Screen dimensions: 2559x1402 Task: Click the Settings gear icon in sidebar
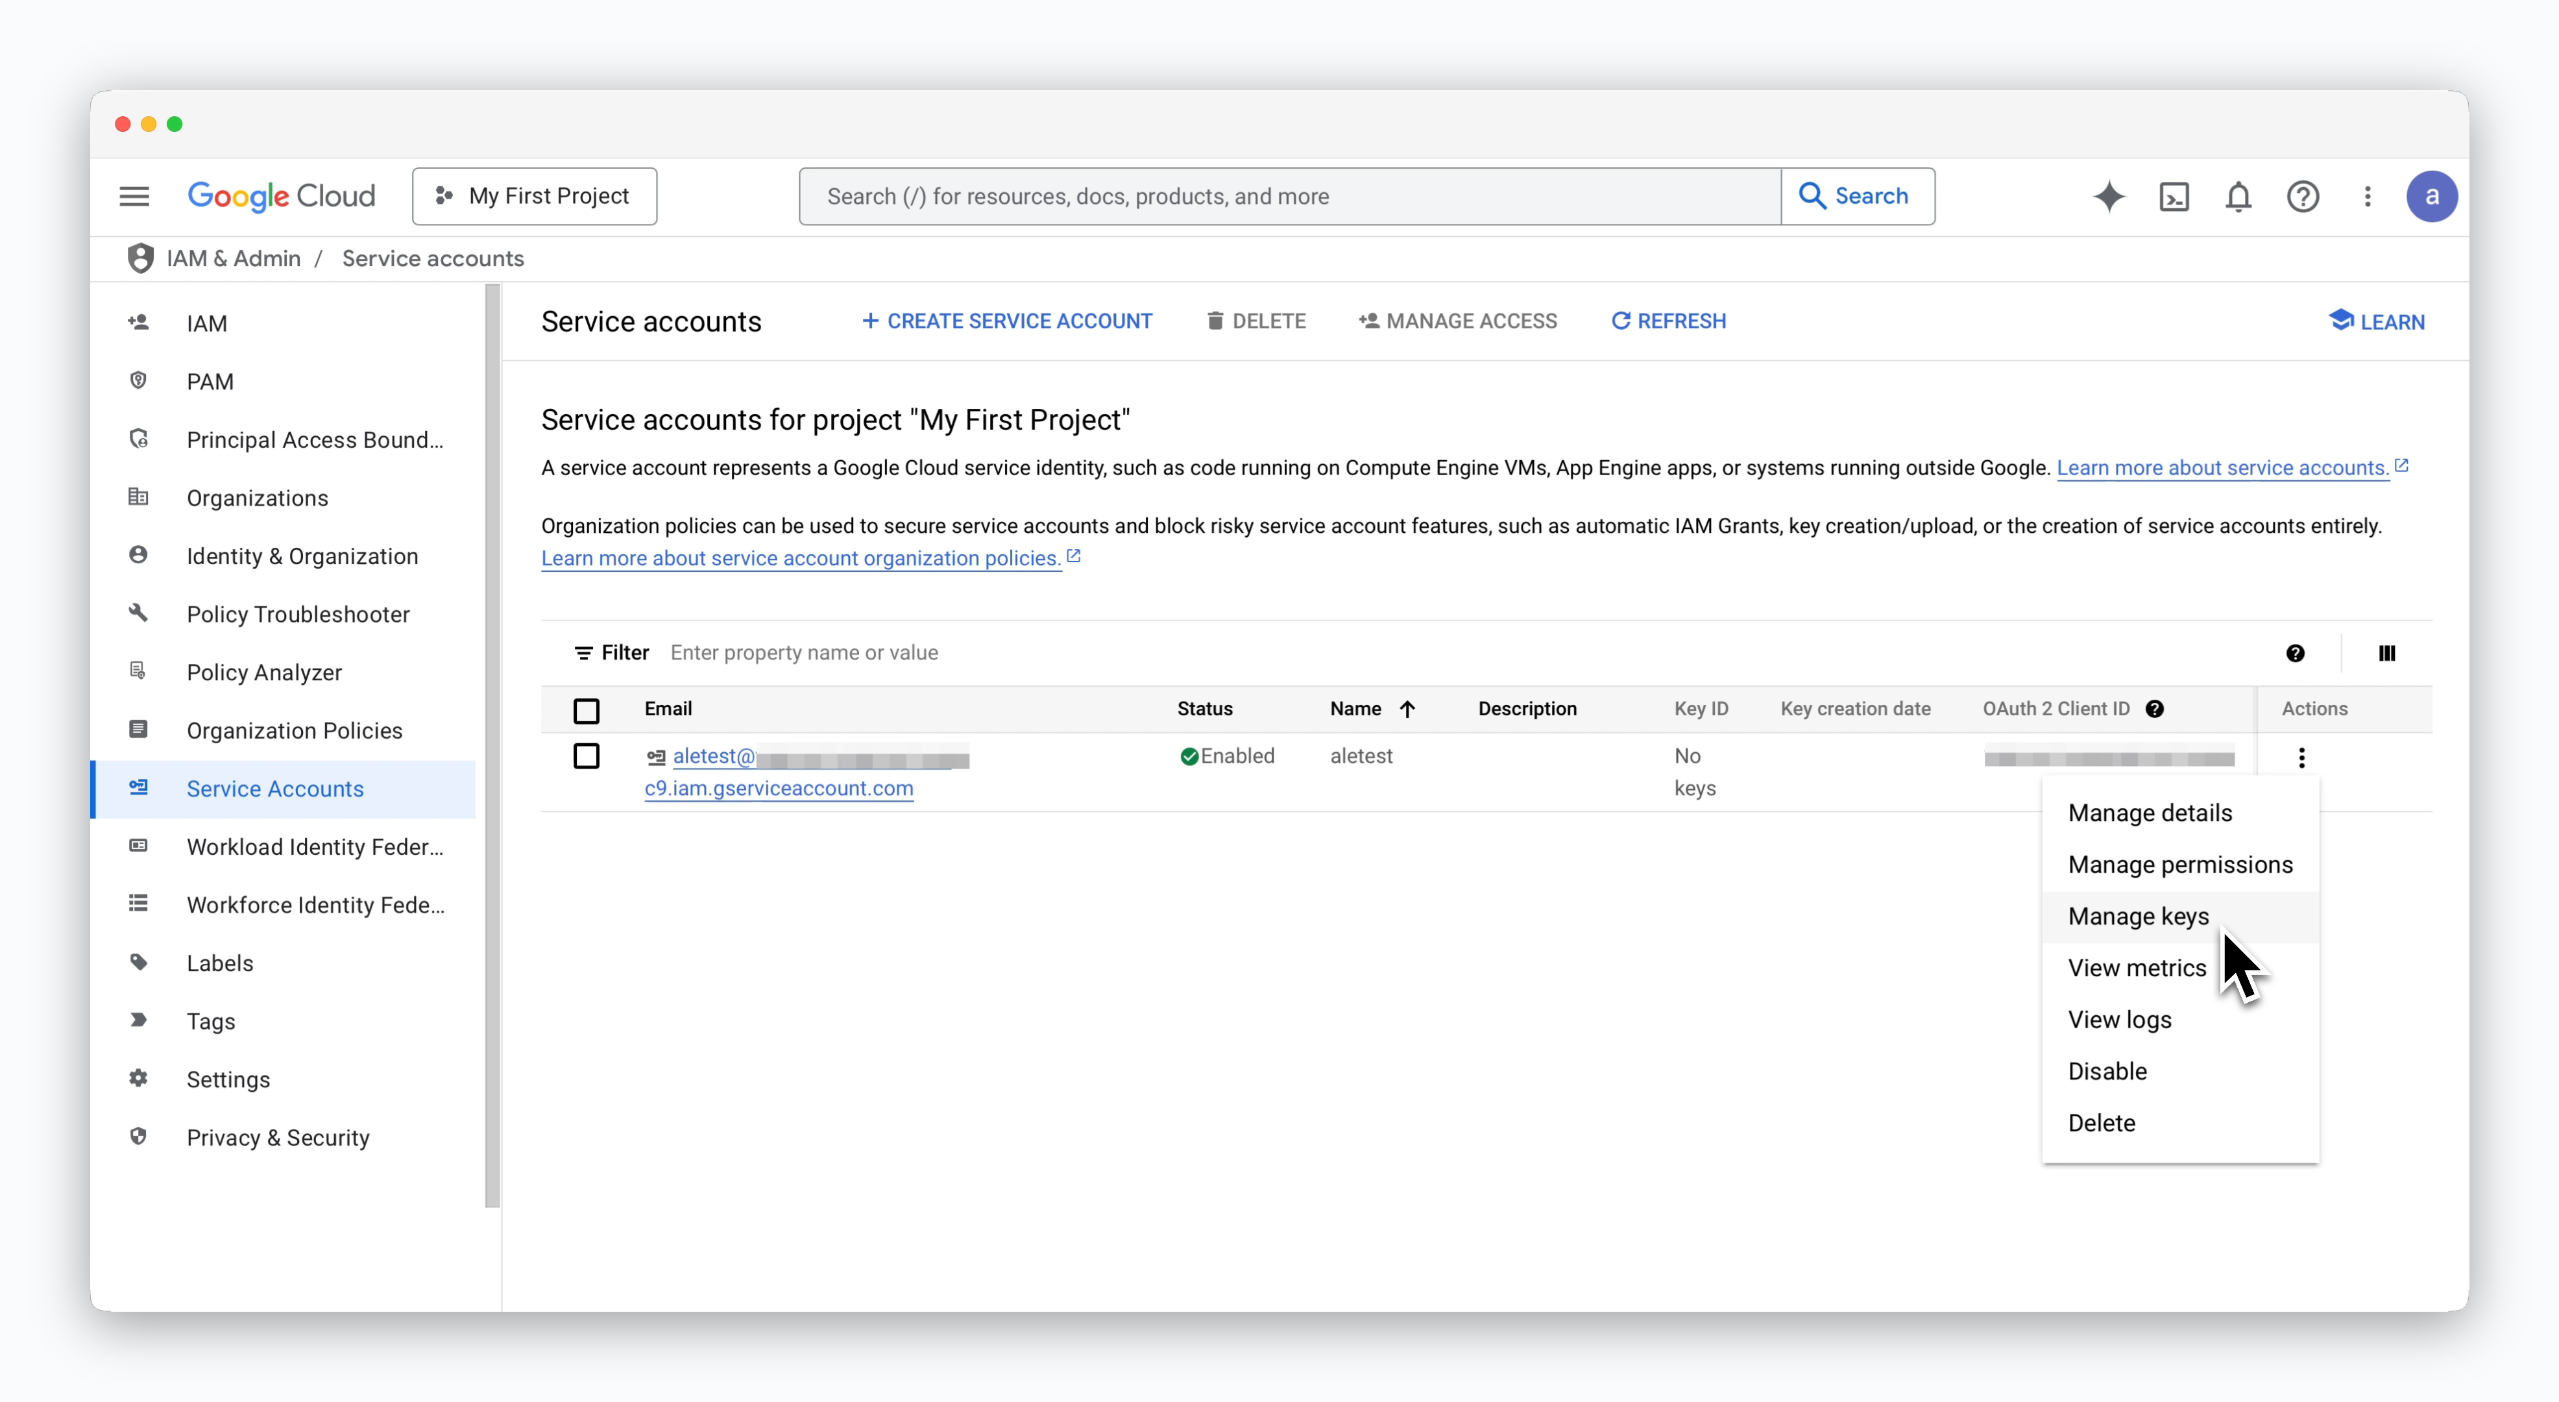click(x=138, y=1078)
